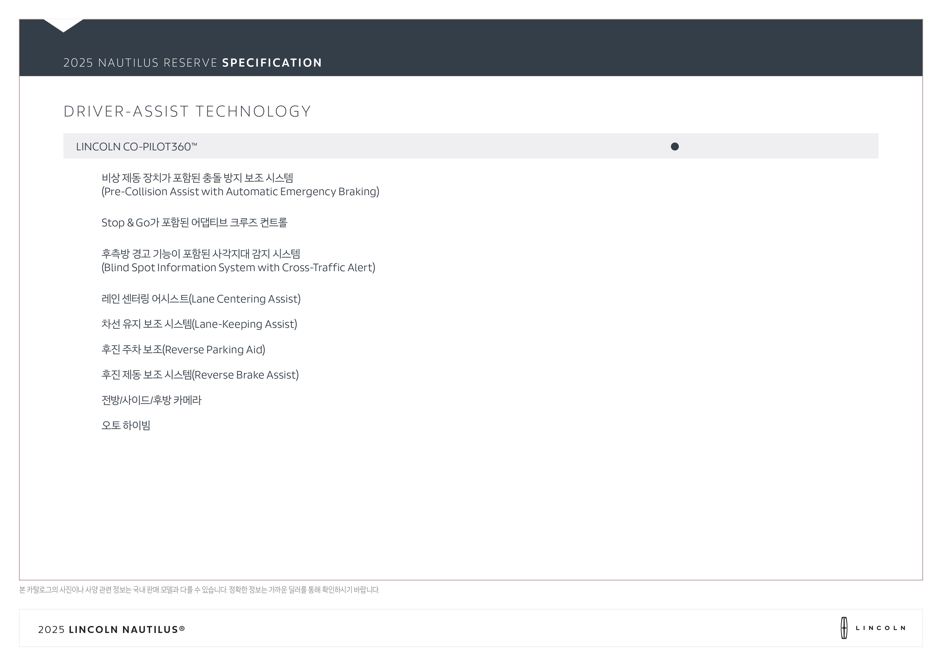Image resolution: width=942 pixels, height=666 pixels.
Task: Click the Pre-Collision Assist with Automatic Emergency Braking text
Action: click(240, 191)
